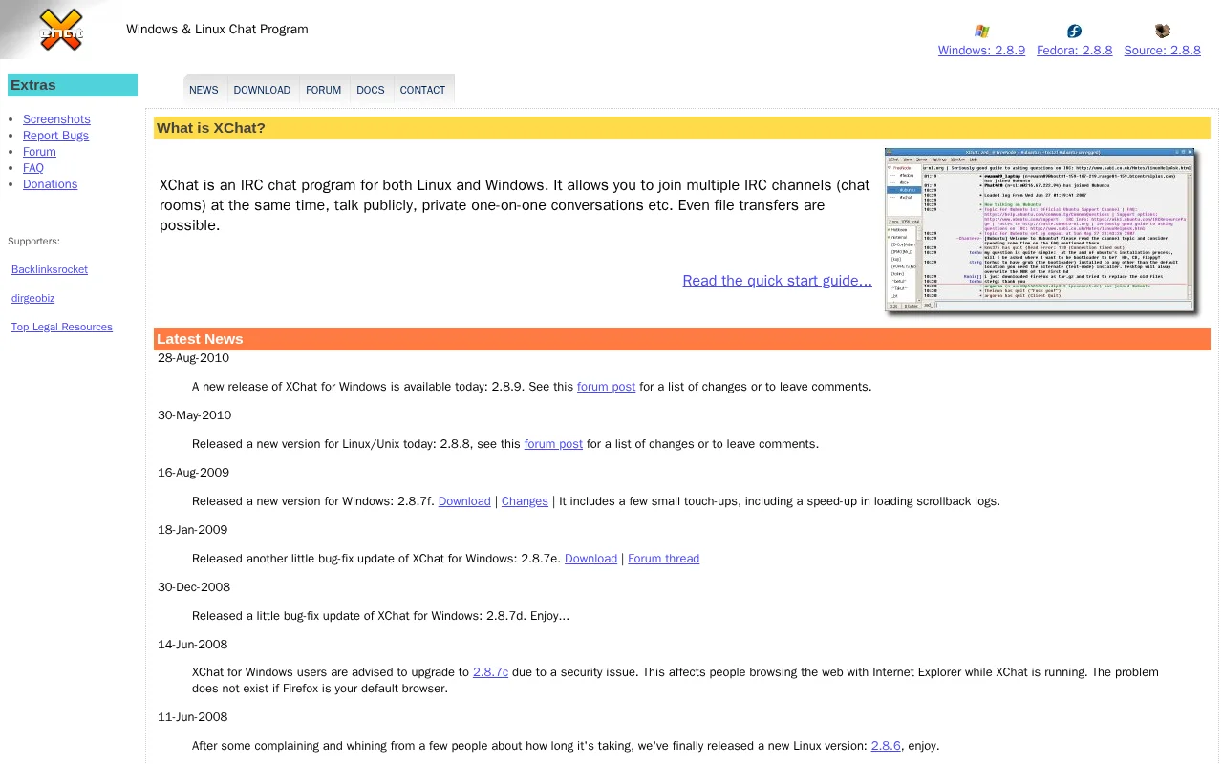Open the 2.8.7c security update link
Screen dimensions: 1223x764
[x=490, y=672]
